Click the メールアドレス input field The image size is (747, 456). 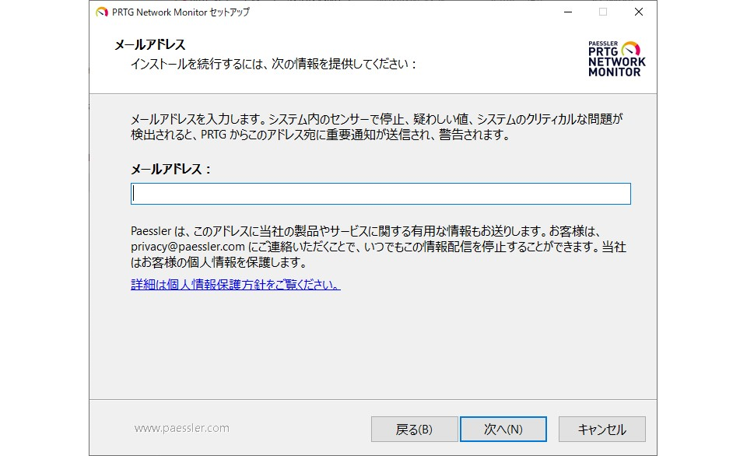(x=381, y=194)
